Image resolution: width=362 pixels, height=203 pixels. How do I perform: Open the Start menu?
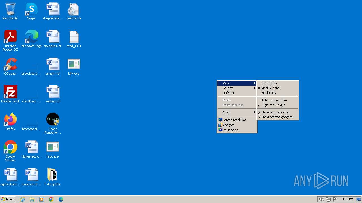pos(8,199)
